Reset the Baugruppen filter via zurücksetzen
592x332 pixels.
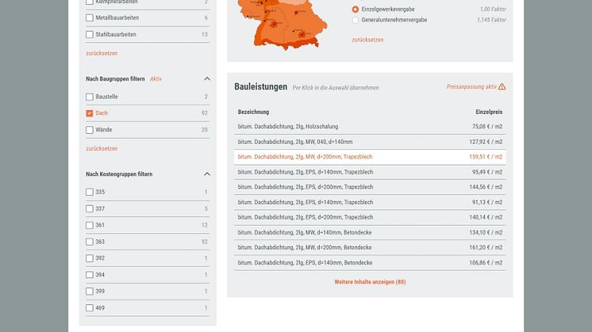pos(102,148)
